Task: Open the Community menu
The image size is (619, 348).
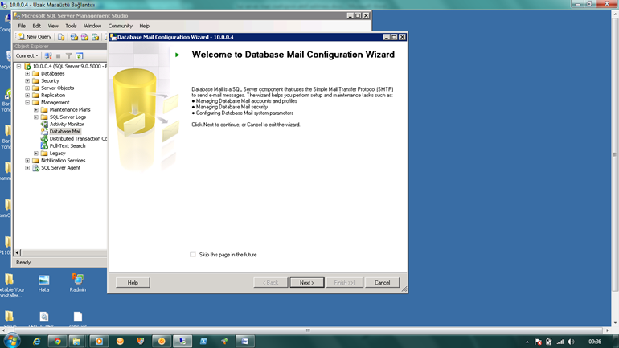Action: coord(121,26)
